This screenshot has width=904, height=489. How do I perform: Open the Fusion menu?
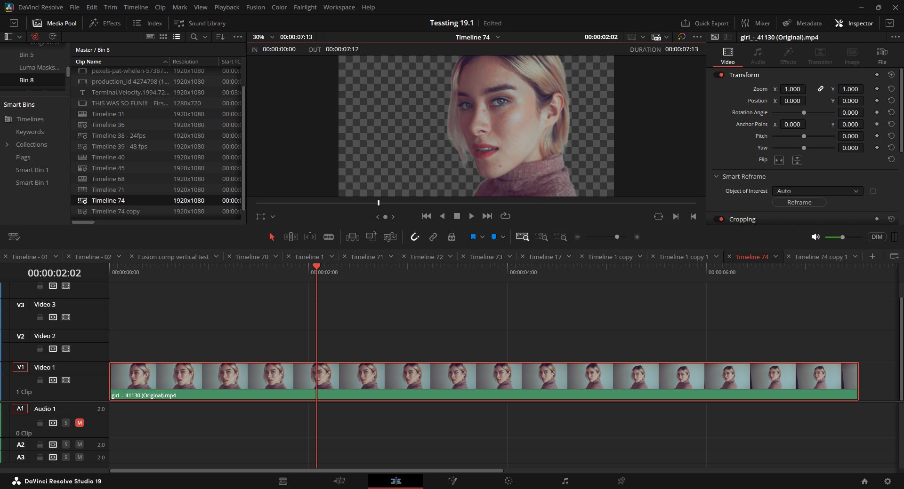click(255, 7)
